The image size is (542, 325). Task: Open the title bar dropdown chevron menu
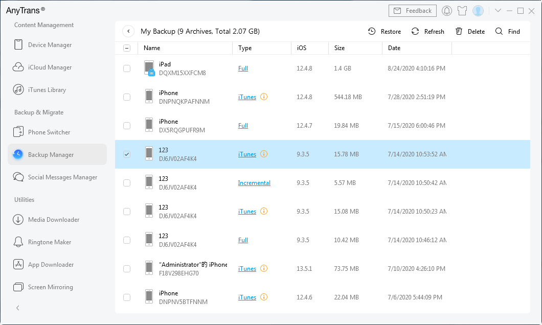pyautogui.click(x=498, y=10)
